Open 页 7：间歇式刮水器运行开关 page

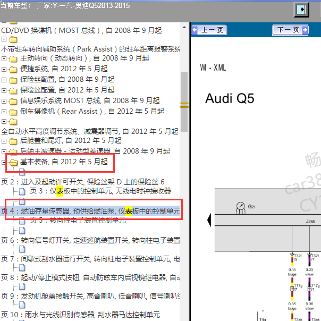coord(90,259)
